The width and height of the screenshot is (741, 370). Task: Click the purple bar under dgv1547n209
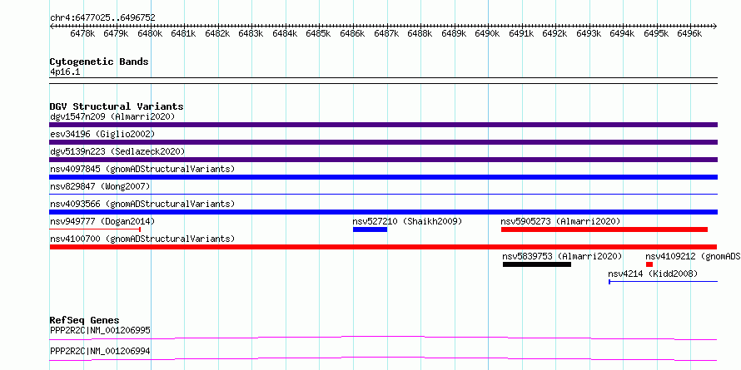[383, 125]
